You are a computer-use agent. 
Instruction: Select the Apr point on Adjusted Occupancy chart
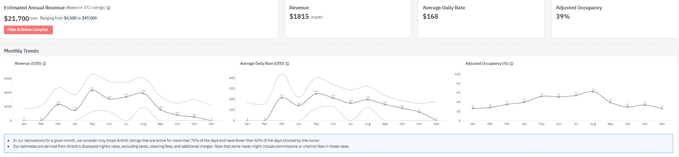[x=524, y=102]
